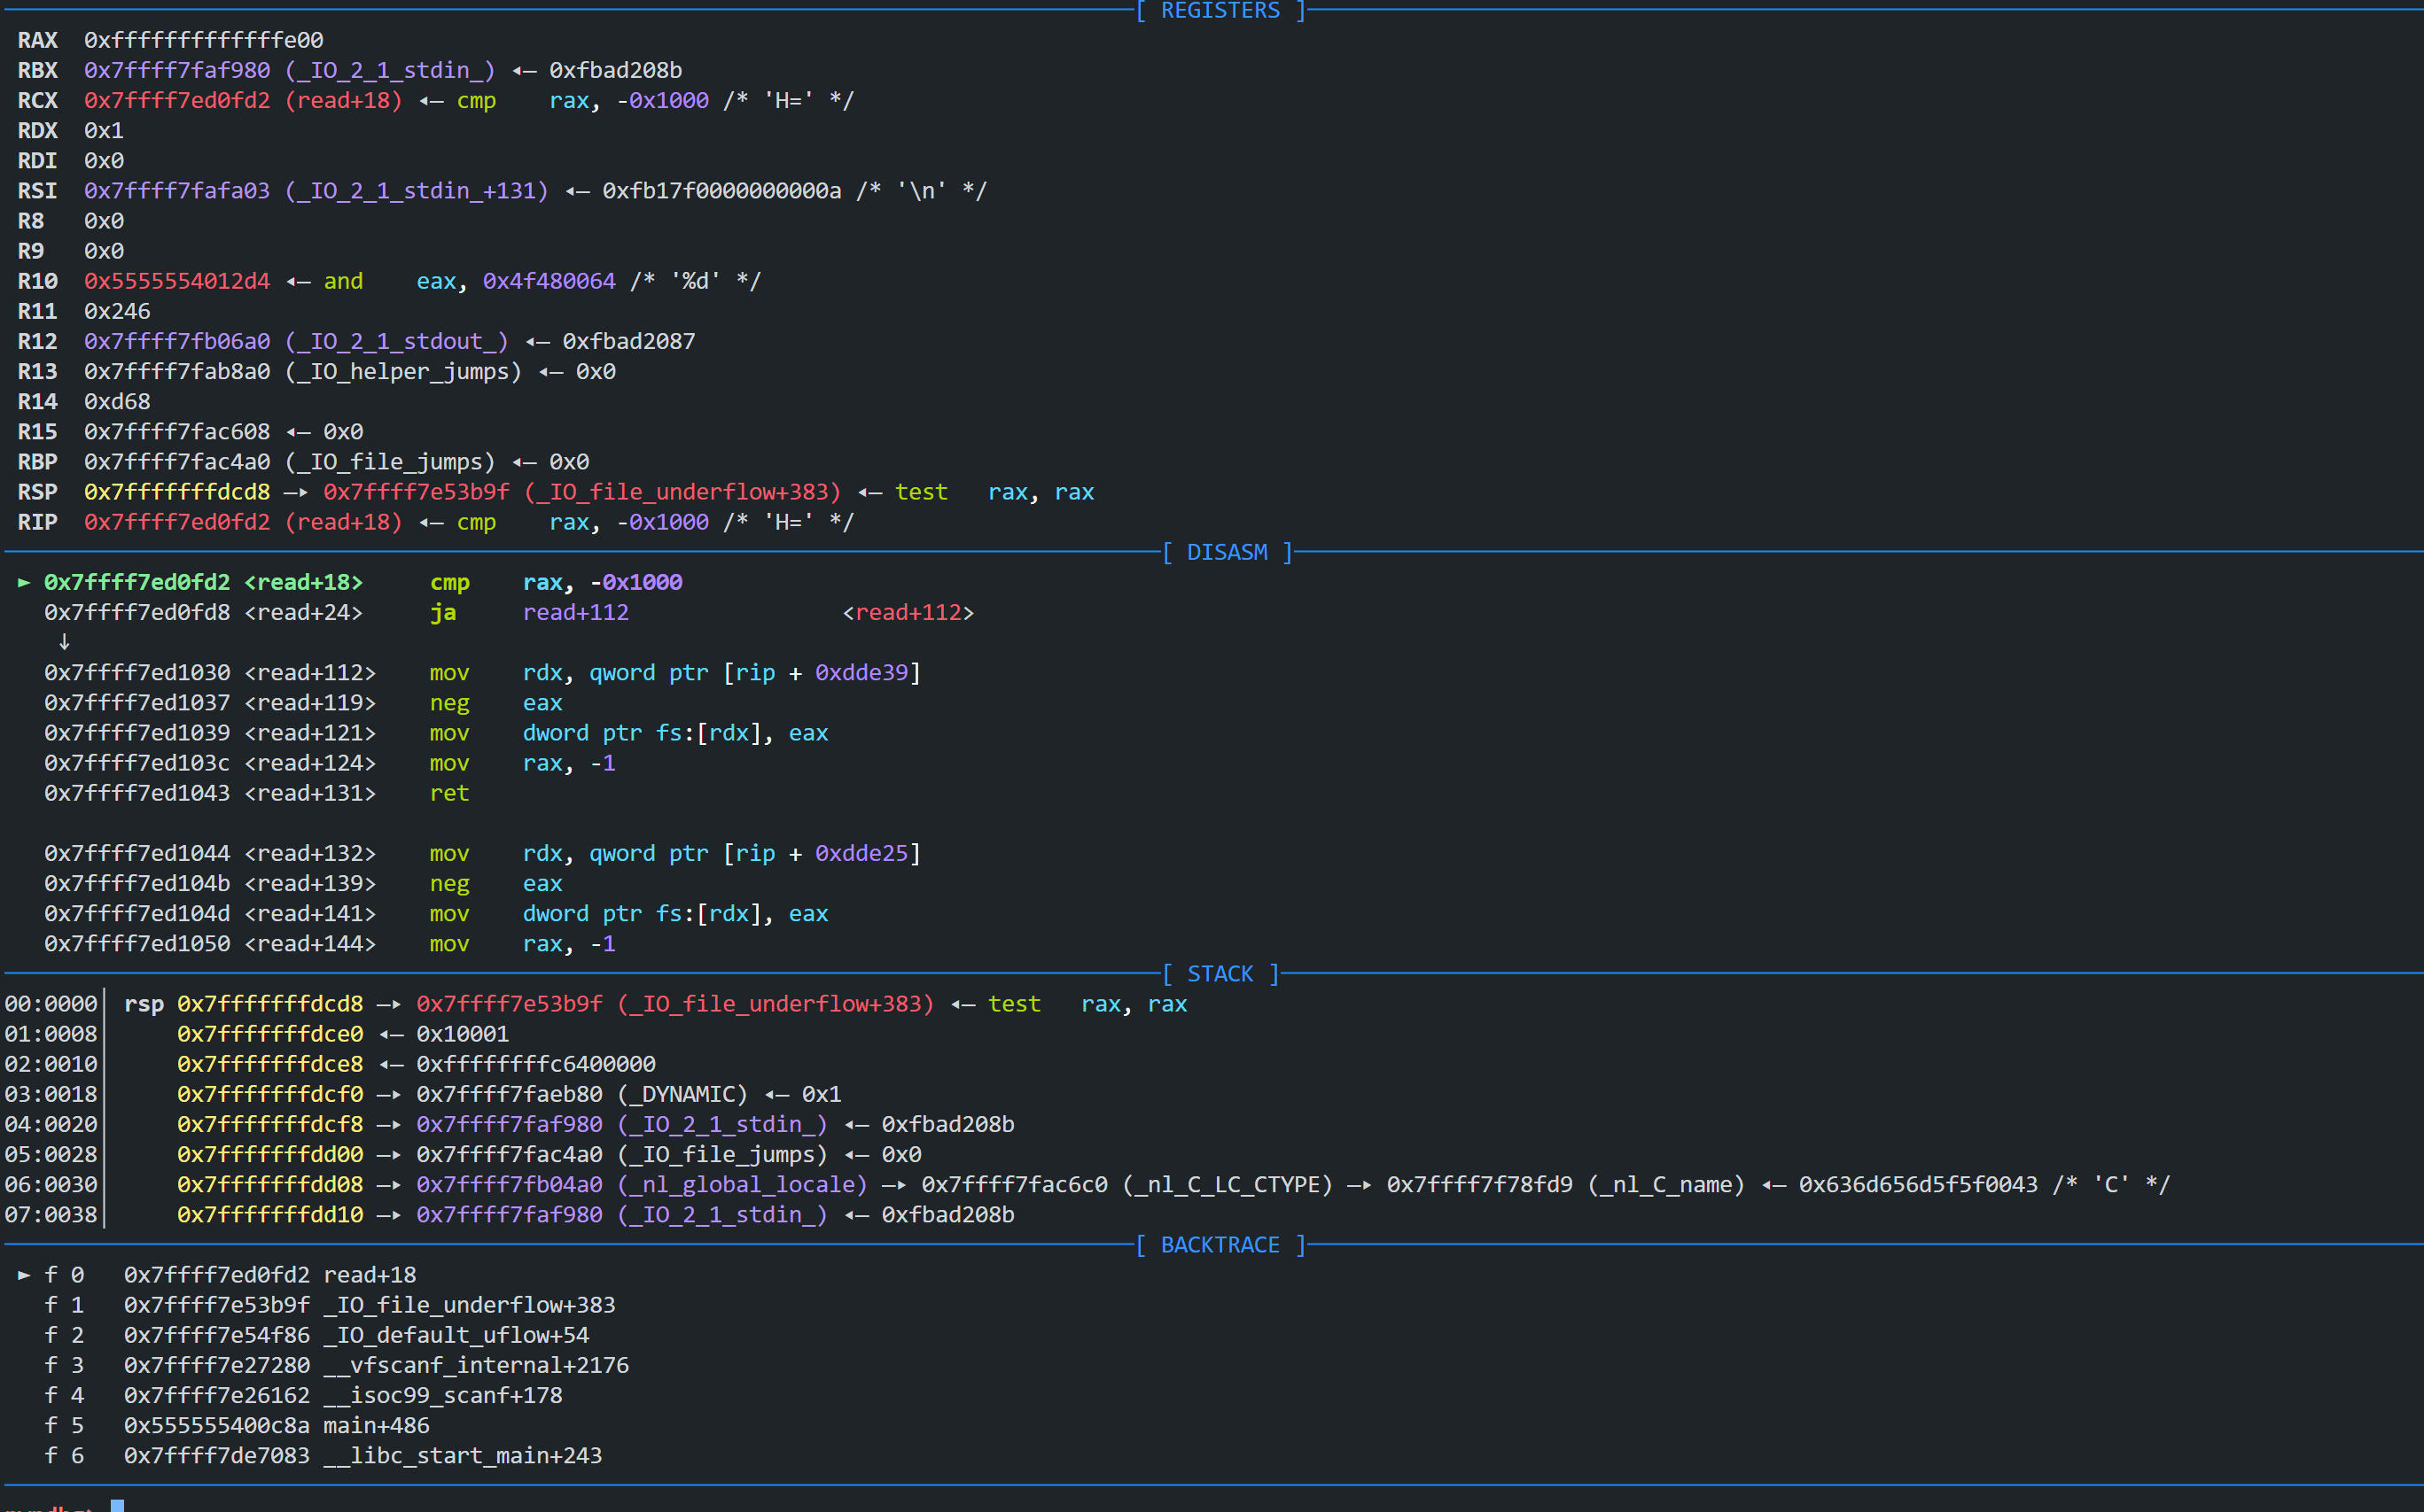The height and width of the screenshot is (1512, 2424).
Task: Click the ja instruction mnemonic
Action: coord(443,612)
